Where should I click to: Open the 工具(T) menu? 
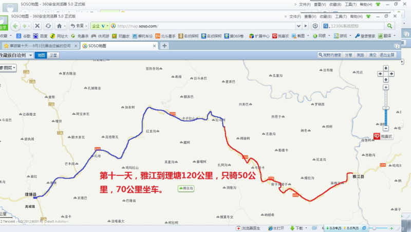click(351, 16)
